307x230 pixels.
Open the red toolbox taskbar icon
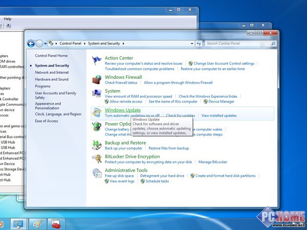56,224
